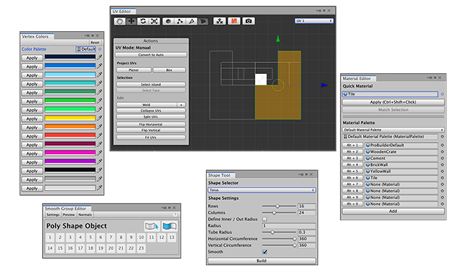This screenshot has width=469, height=274.
Task: Switch UV Editor to vertex selection mode
Action: pyautogui.click(x=180, y=21)
